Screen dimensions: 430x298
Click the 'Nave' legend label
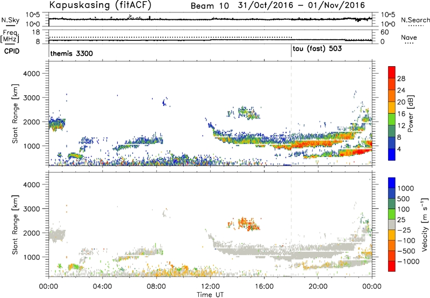(408, 37)
